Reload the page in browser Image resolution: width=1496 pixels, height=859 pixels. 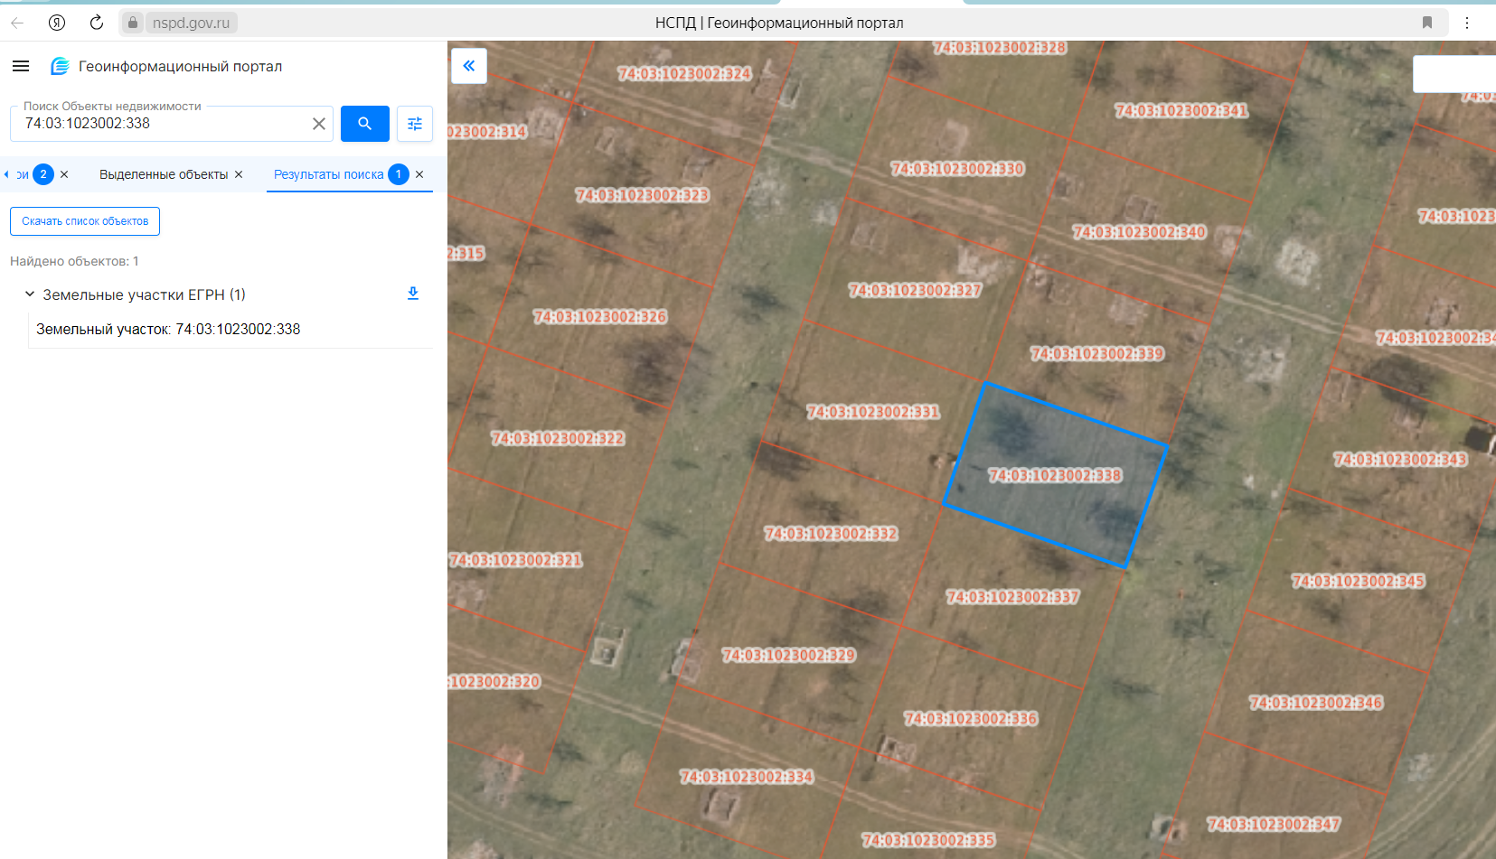pos(97,23)
